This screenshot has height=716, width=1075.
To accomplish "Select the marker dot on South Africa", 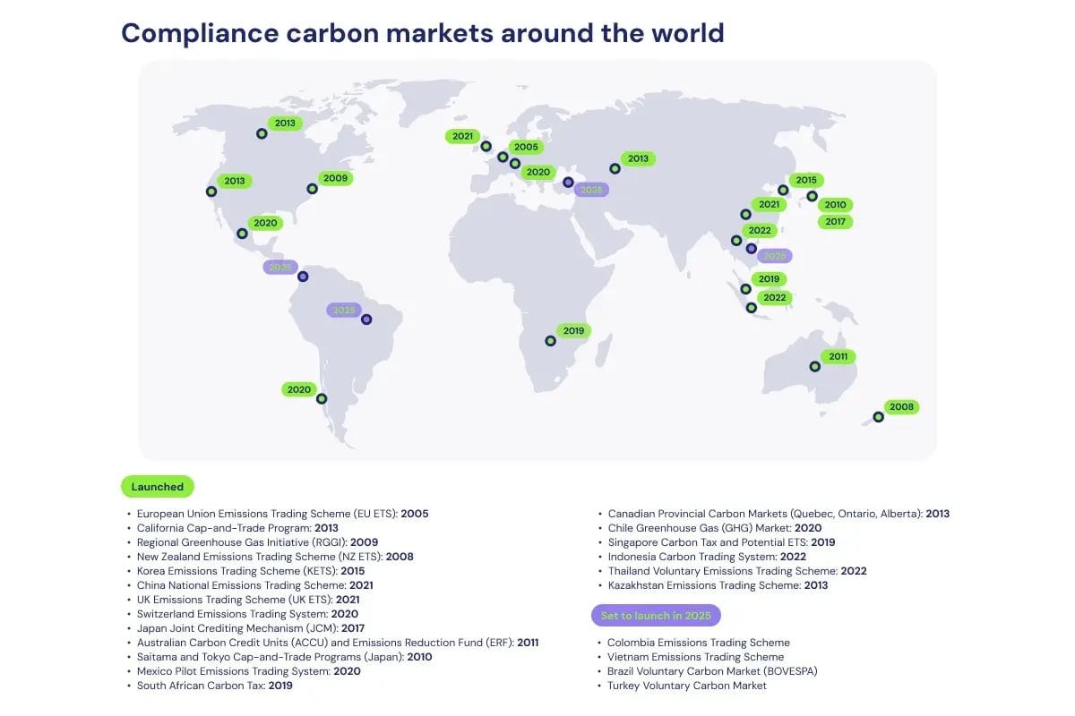I will pos(549,340).
